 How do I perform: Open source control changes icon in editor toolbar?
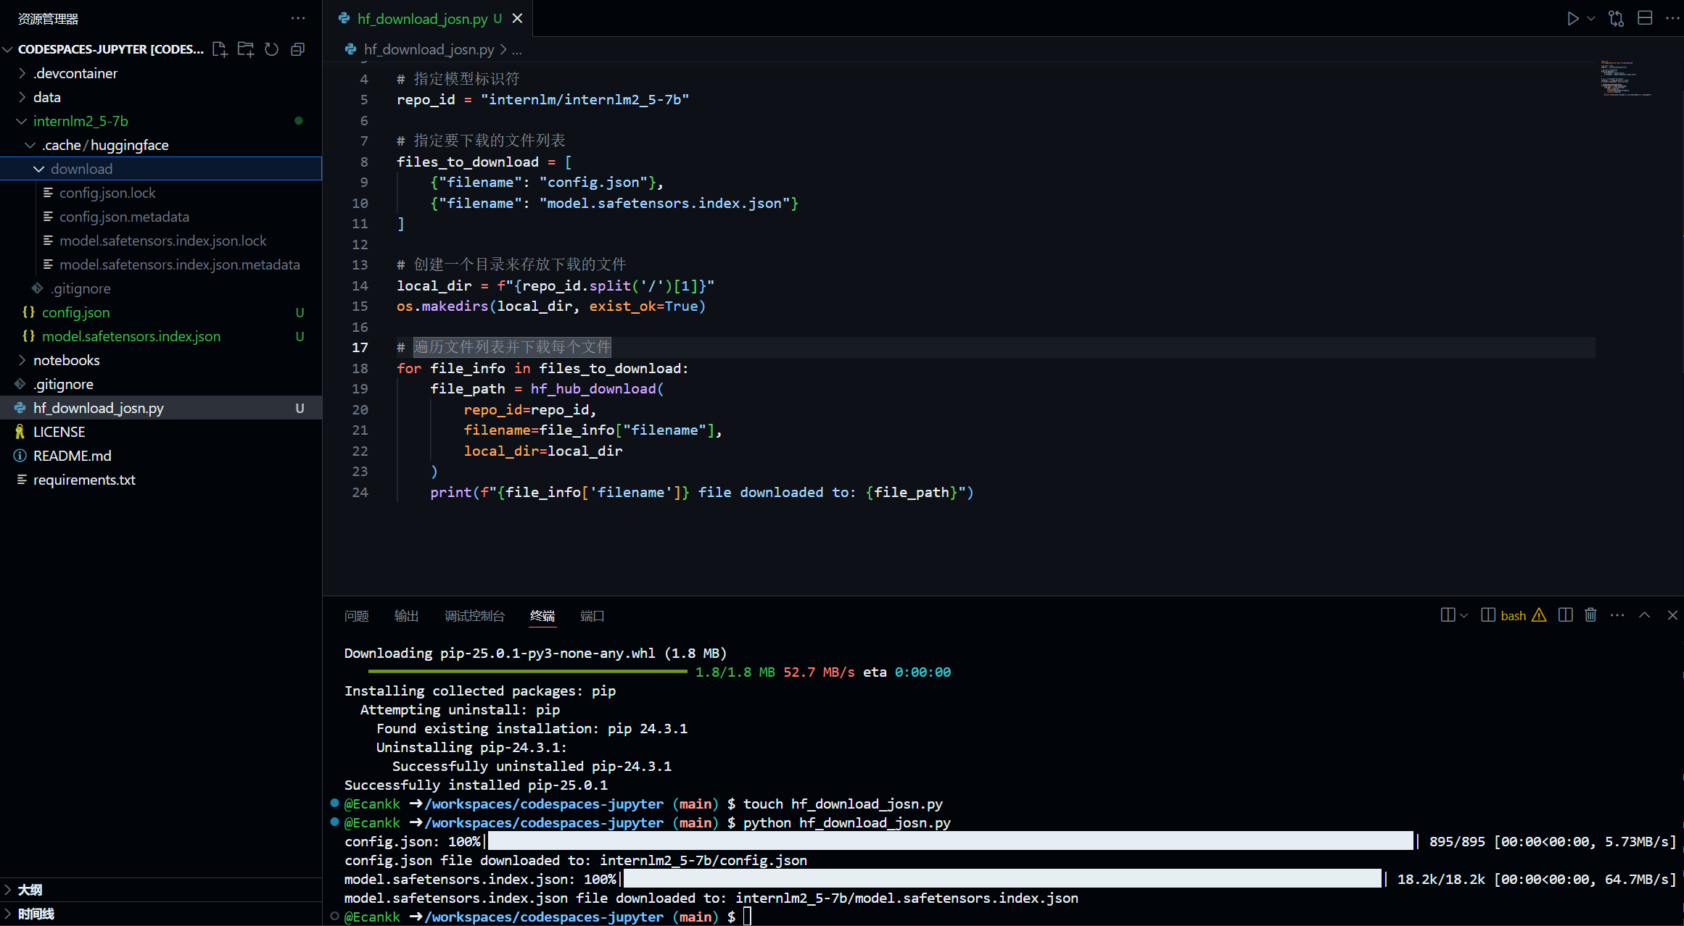(x=1617, y=19)
